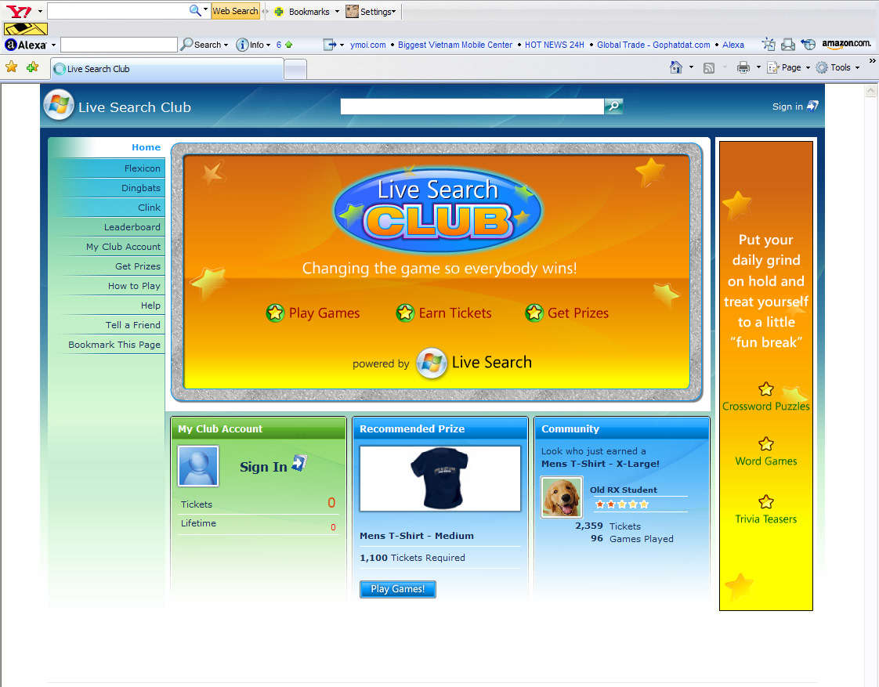Click the Alexa arrow related-links icon
879x687 pixels.
pyautogui.click(x=330, y=45)
